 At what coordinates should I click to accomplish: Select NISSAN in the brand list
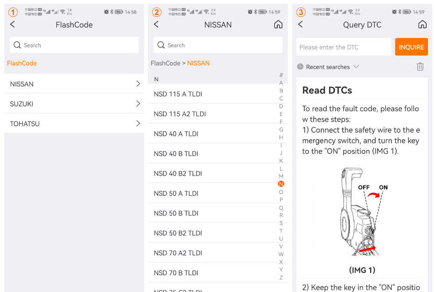pyautogui.click(x=74, y=84)
